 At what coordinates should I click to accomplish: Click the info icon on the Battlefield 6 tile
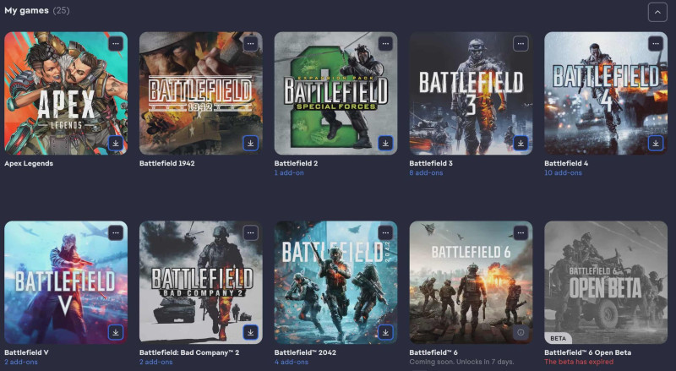point(521,332)
